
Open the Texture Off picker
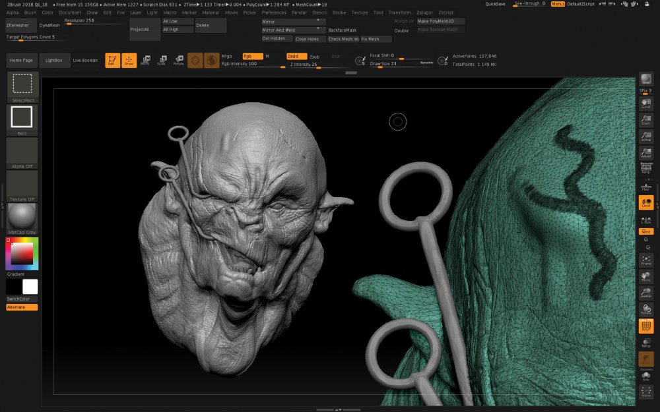click(22, 187)
